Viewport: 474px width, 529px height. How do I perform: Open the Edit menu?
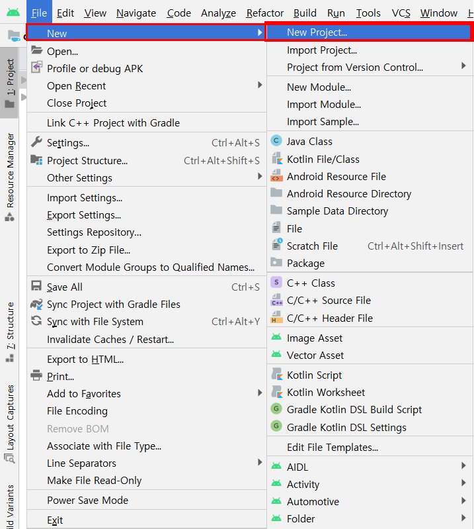[65, 13]
